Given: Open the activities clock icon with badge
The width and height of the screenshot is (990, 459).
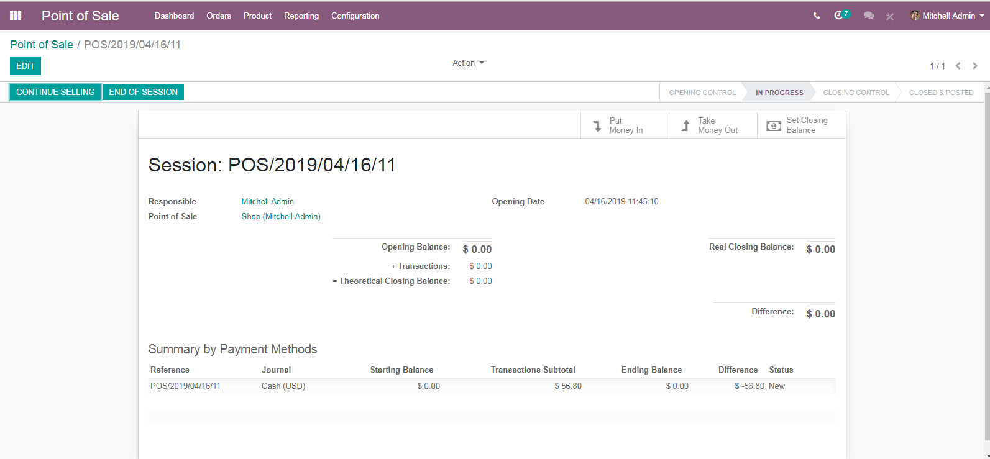Looking at the screenshot, I should 841,15.
